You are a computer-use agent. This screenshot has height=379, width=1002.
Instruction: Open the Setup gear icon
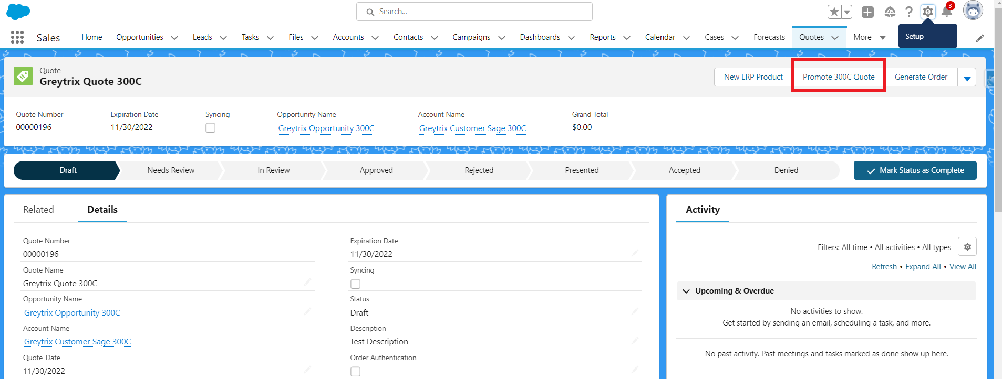[x=928, y=12]
